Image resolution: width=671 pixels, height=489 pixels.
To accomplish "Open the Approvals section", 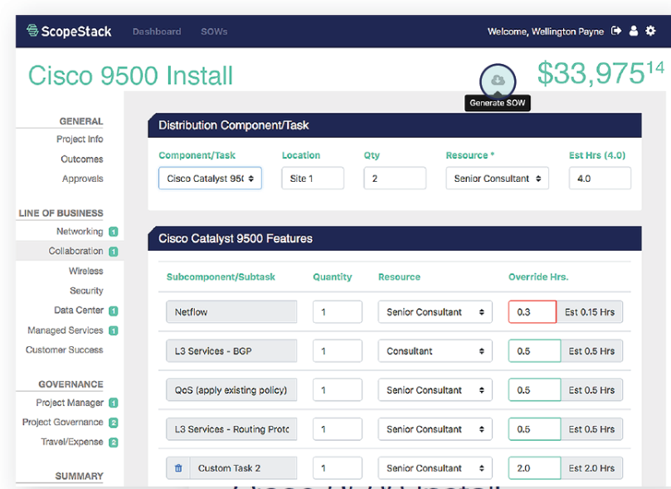I will [x=83, y=178].
